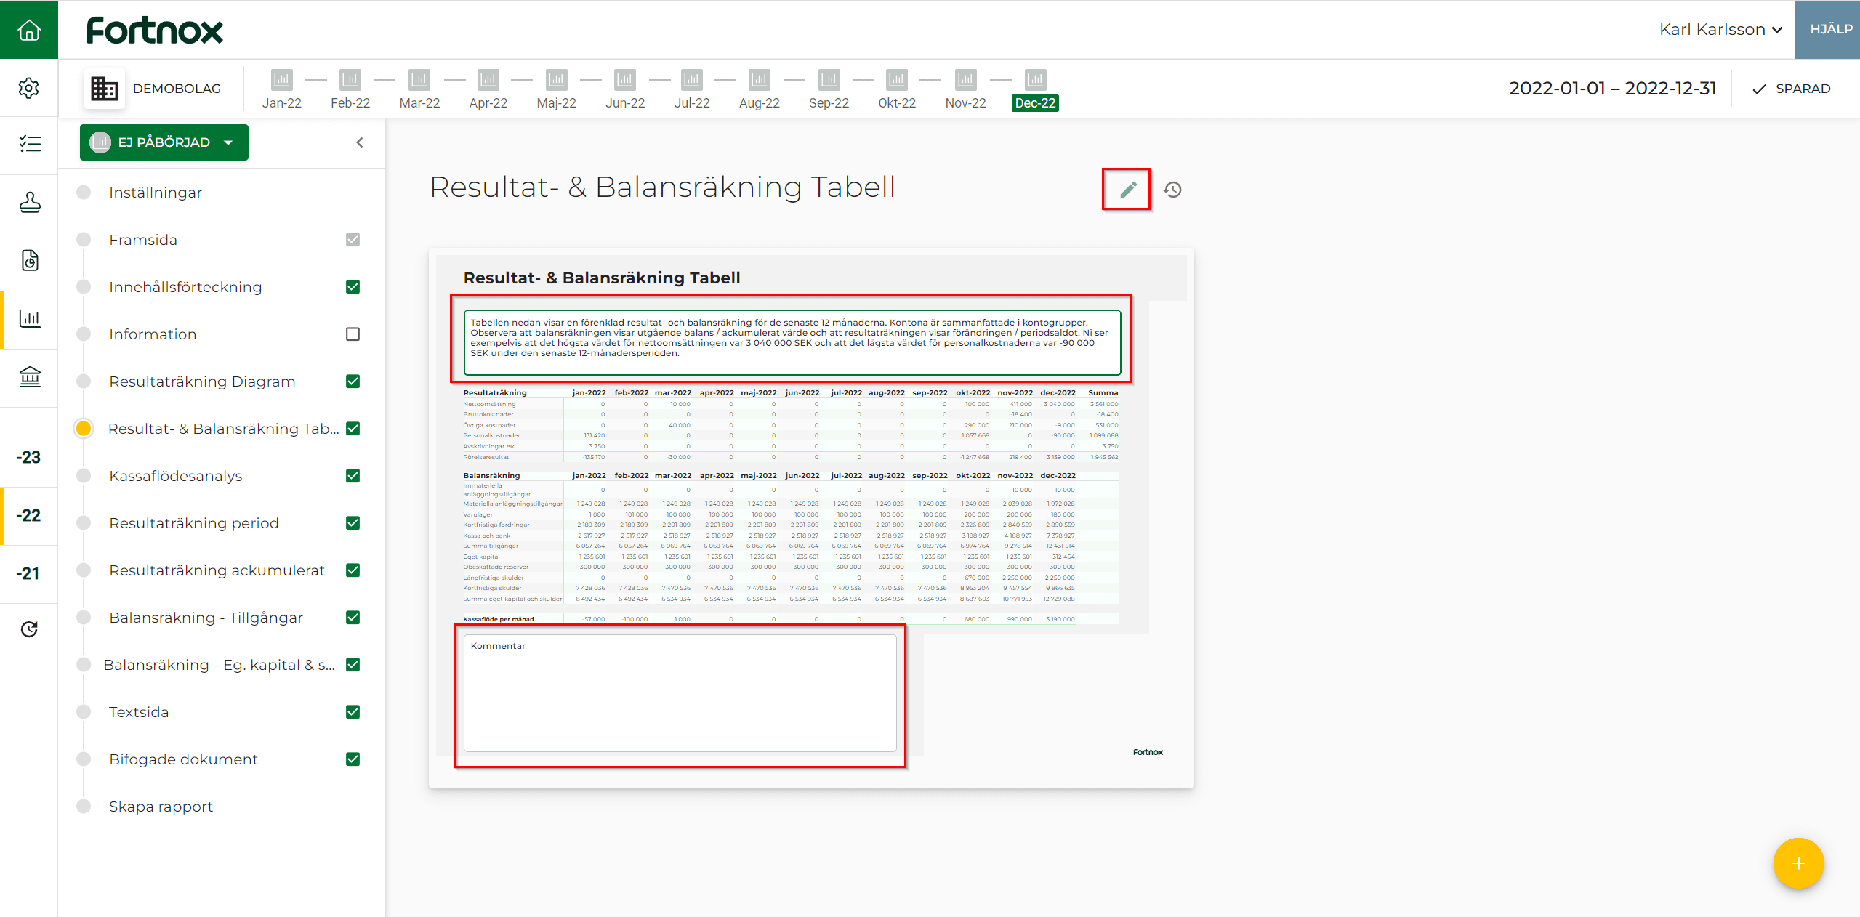The image size is (1860, 917).
Task: Click inside the Kommentar text box
Action: [680, 693]
